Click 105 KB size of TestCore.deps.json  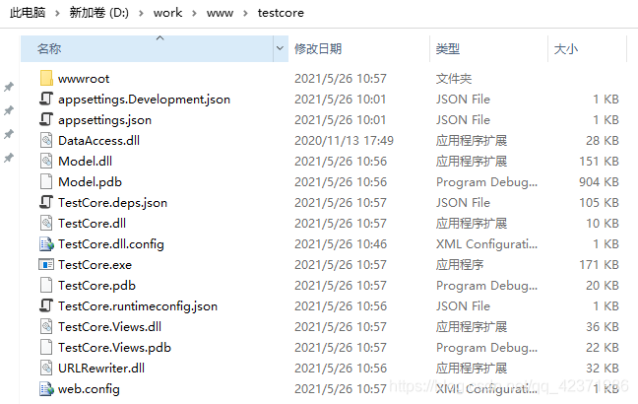tap(599, 202)
